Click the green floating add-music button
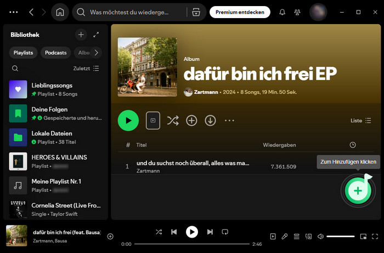 (x=358, y=191)
